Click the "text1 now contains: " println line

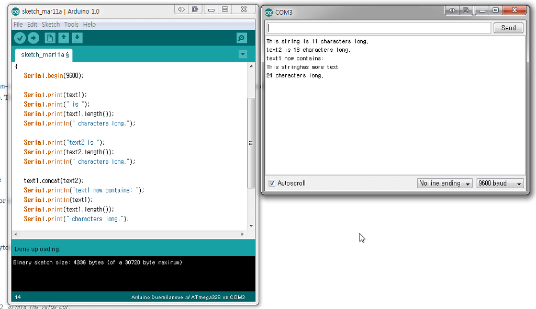[84, 190]
